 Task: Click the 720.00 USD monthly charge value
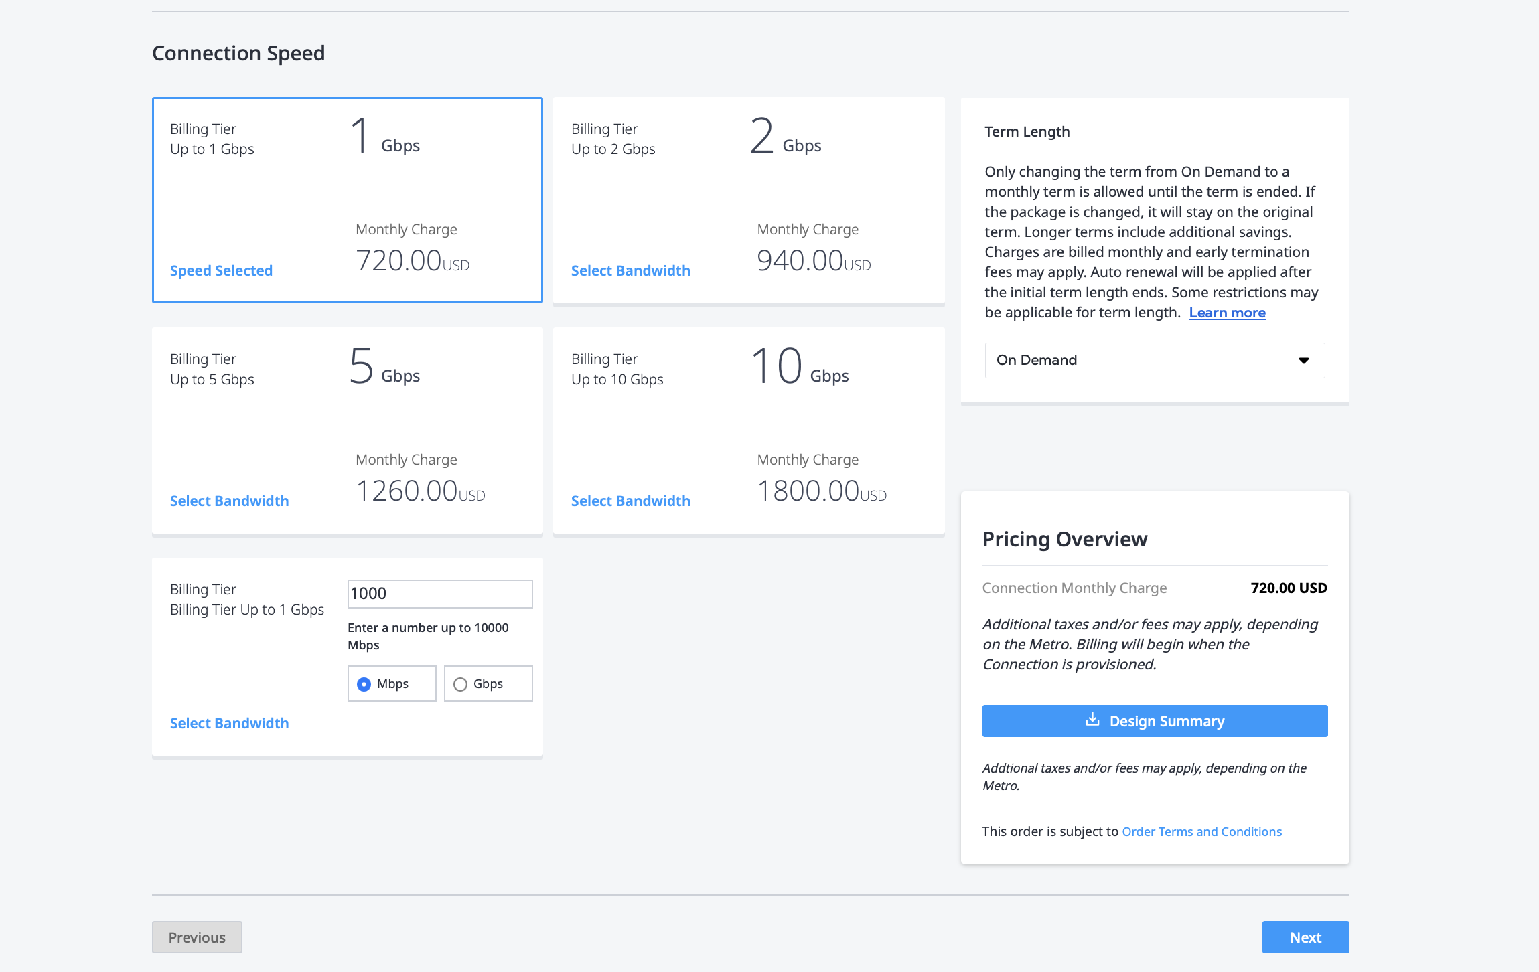(412, 261)
